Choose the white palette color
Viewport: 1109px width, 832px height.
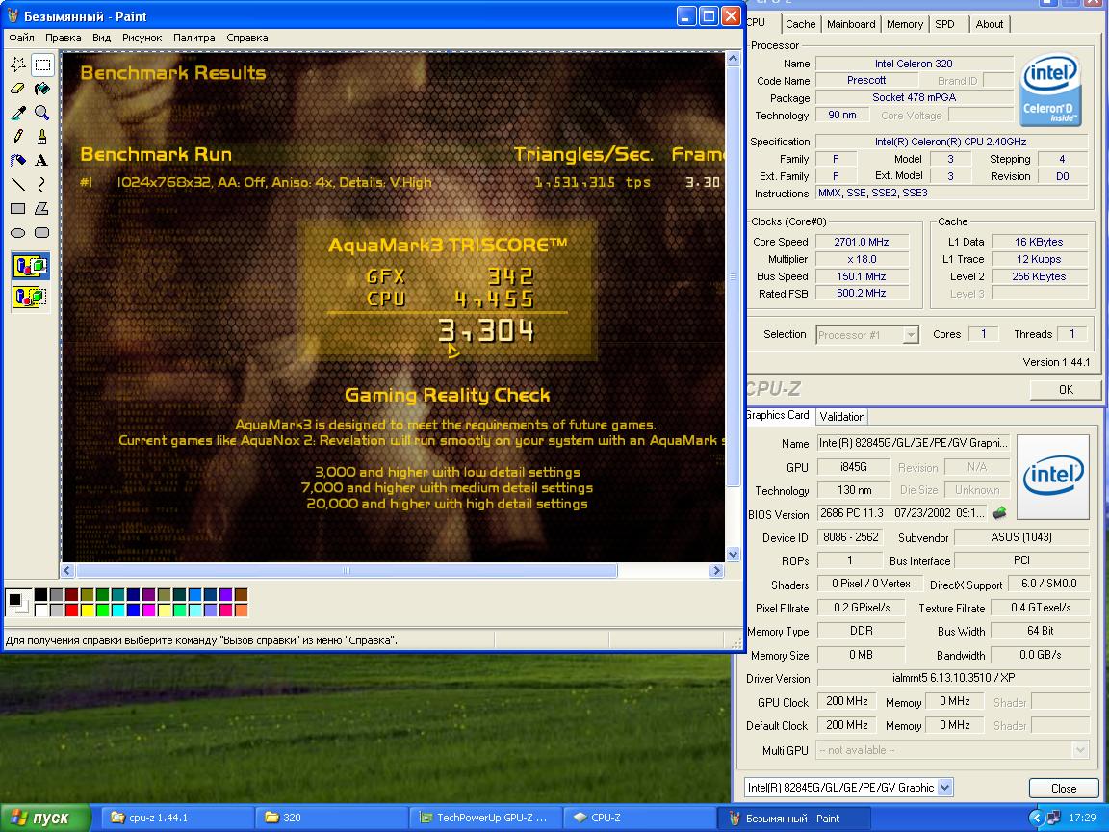41,610
